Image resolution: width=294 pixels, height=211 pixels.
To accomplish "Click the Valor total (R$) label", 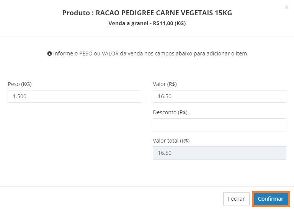I will coord(171,141).
